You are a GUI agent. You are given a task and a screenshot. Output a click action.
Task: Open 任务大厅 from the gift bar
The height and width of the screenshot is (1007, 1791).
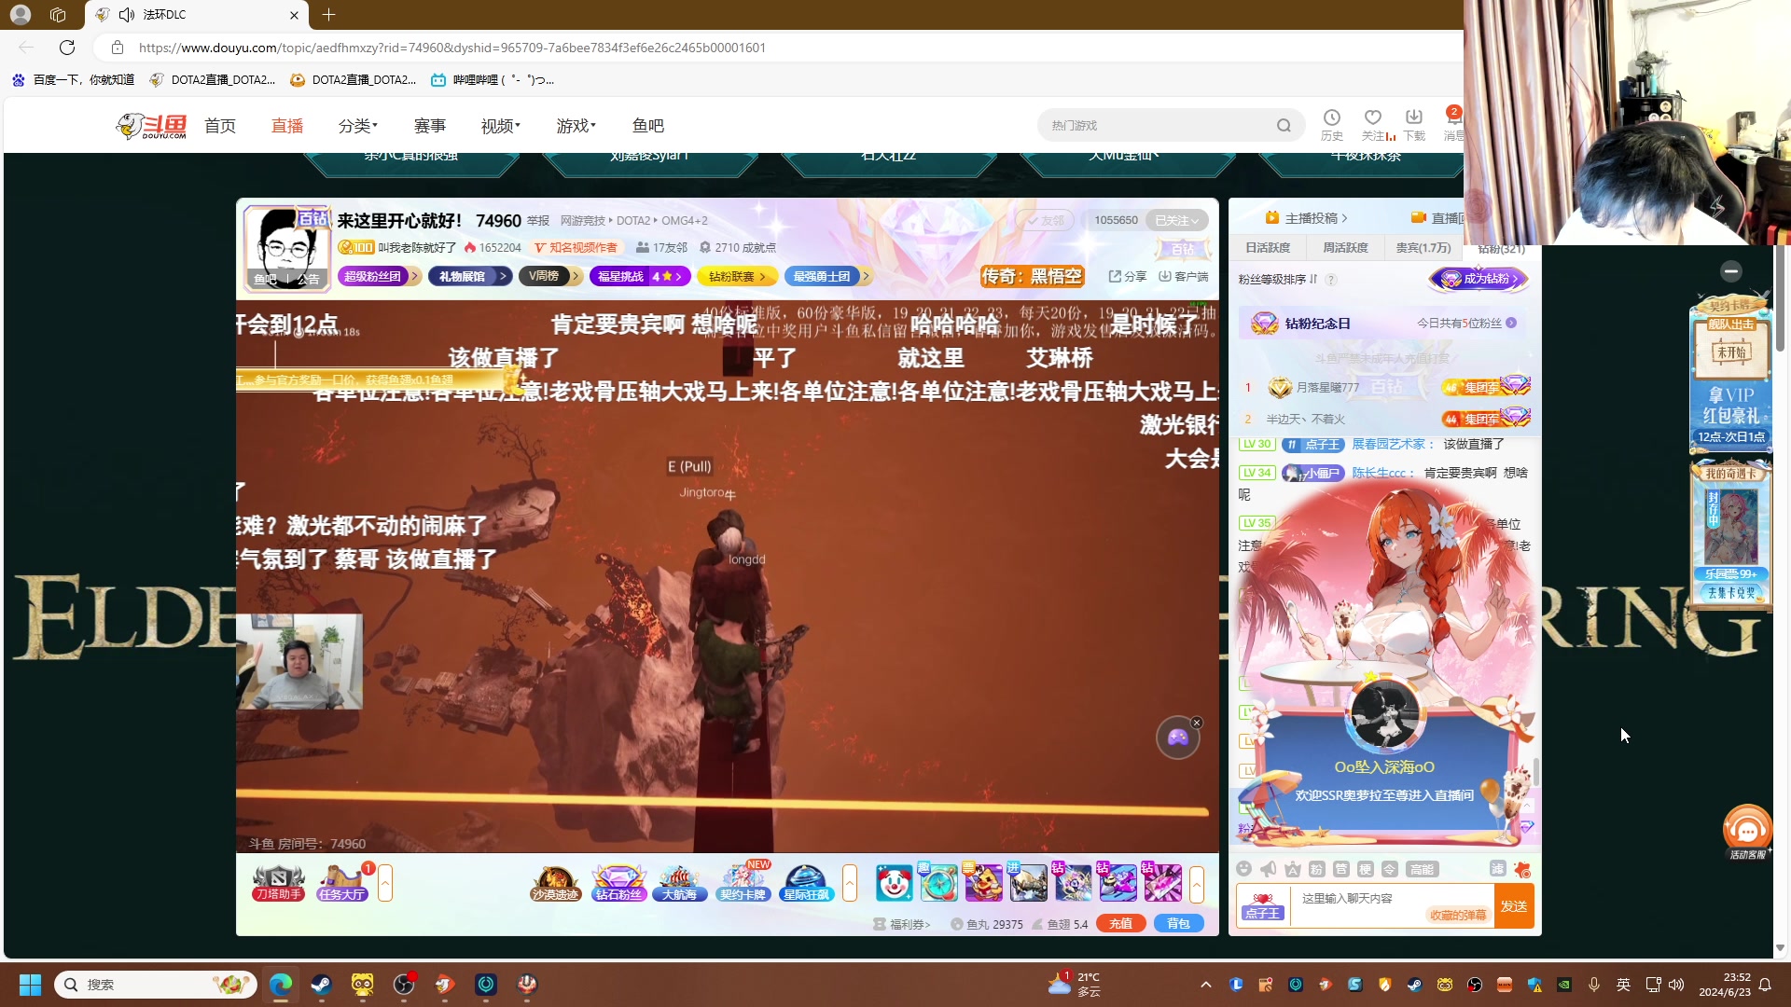341,883
